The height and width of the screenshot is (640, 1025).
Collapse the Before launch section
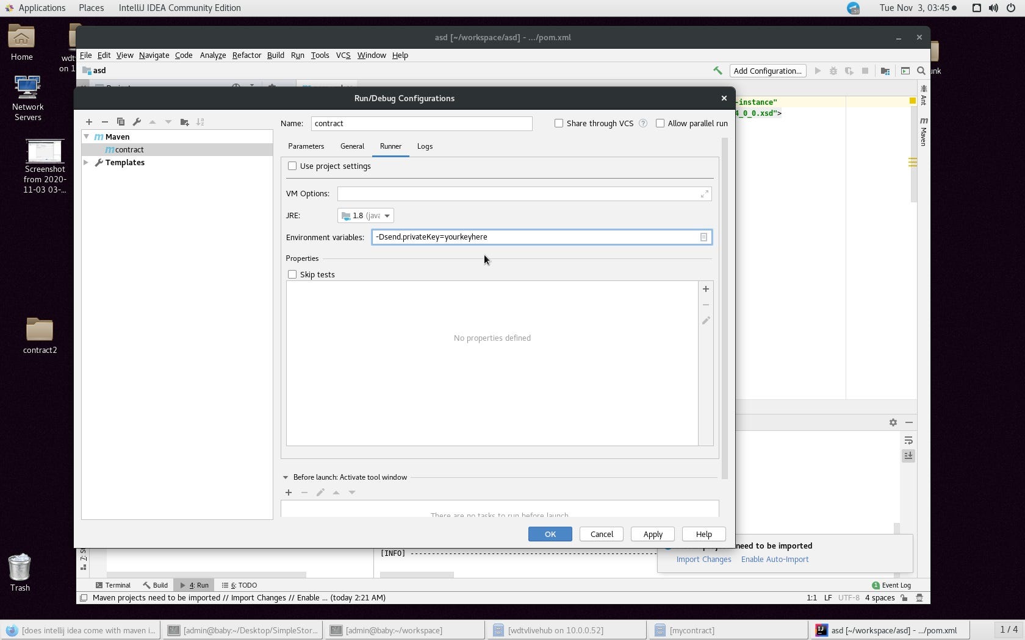tap(285, 477)
